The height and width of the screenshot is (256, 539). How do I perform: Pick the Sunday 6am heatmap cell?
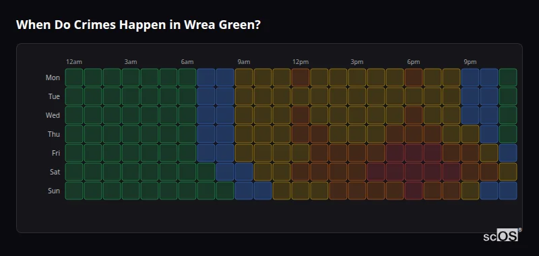187,191
